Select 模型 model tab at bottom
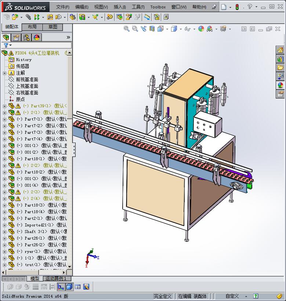This screenshot has width=286, height=301. (x=35, y=278)
